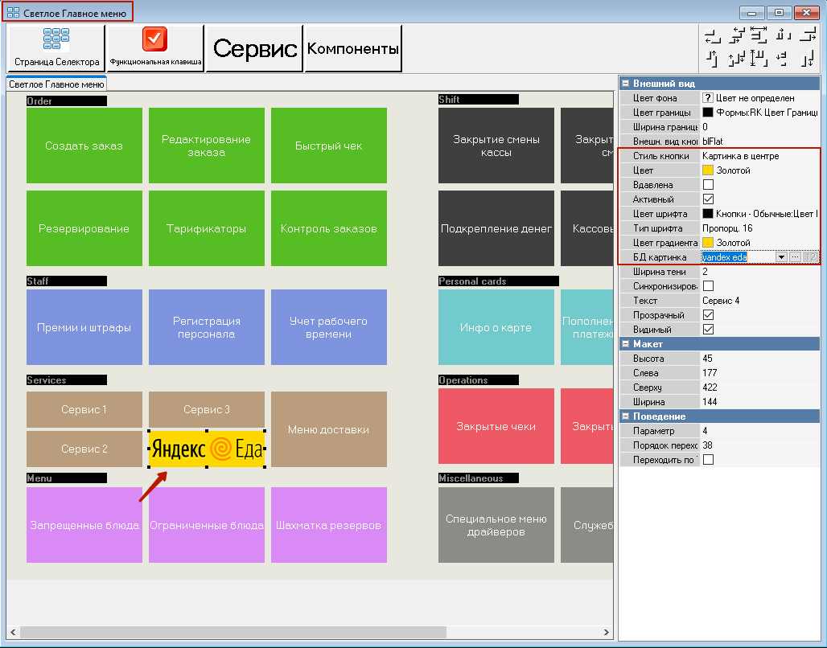827x648 pixels.
Task: Click the align left edges icon
Action: 713,36
